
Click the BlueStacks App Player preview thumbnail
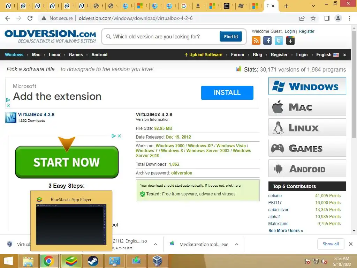pyautogui.click(x=71, y=224)
